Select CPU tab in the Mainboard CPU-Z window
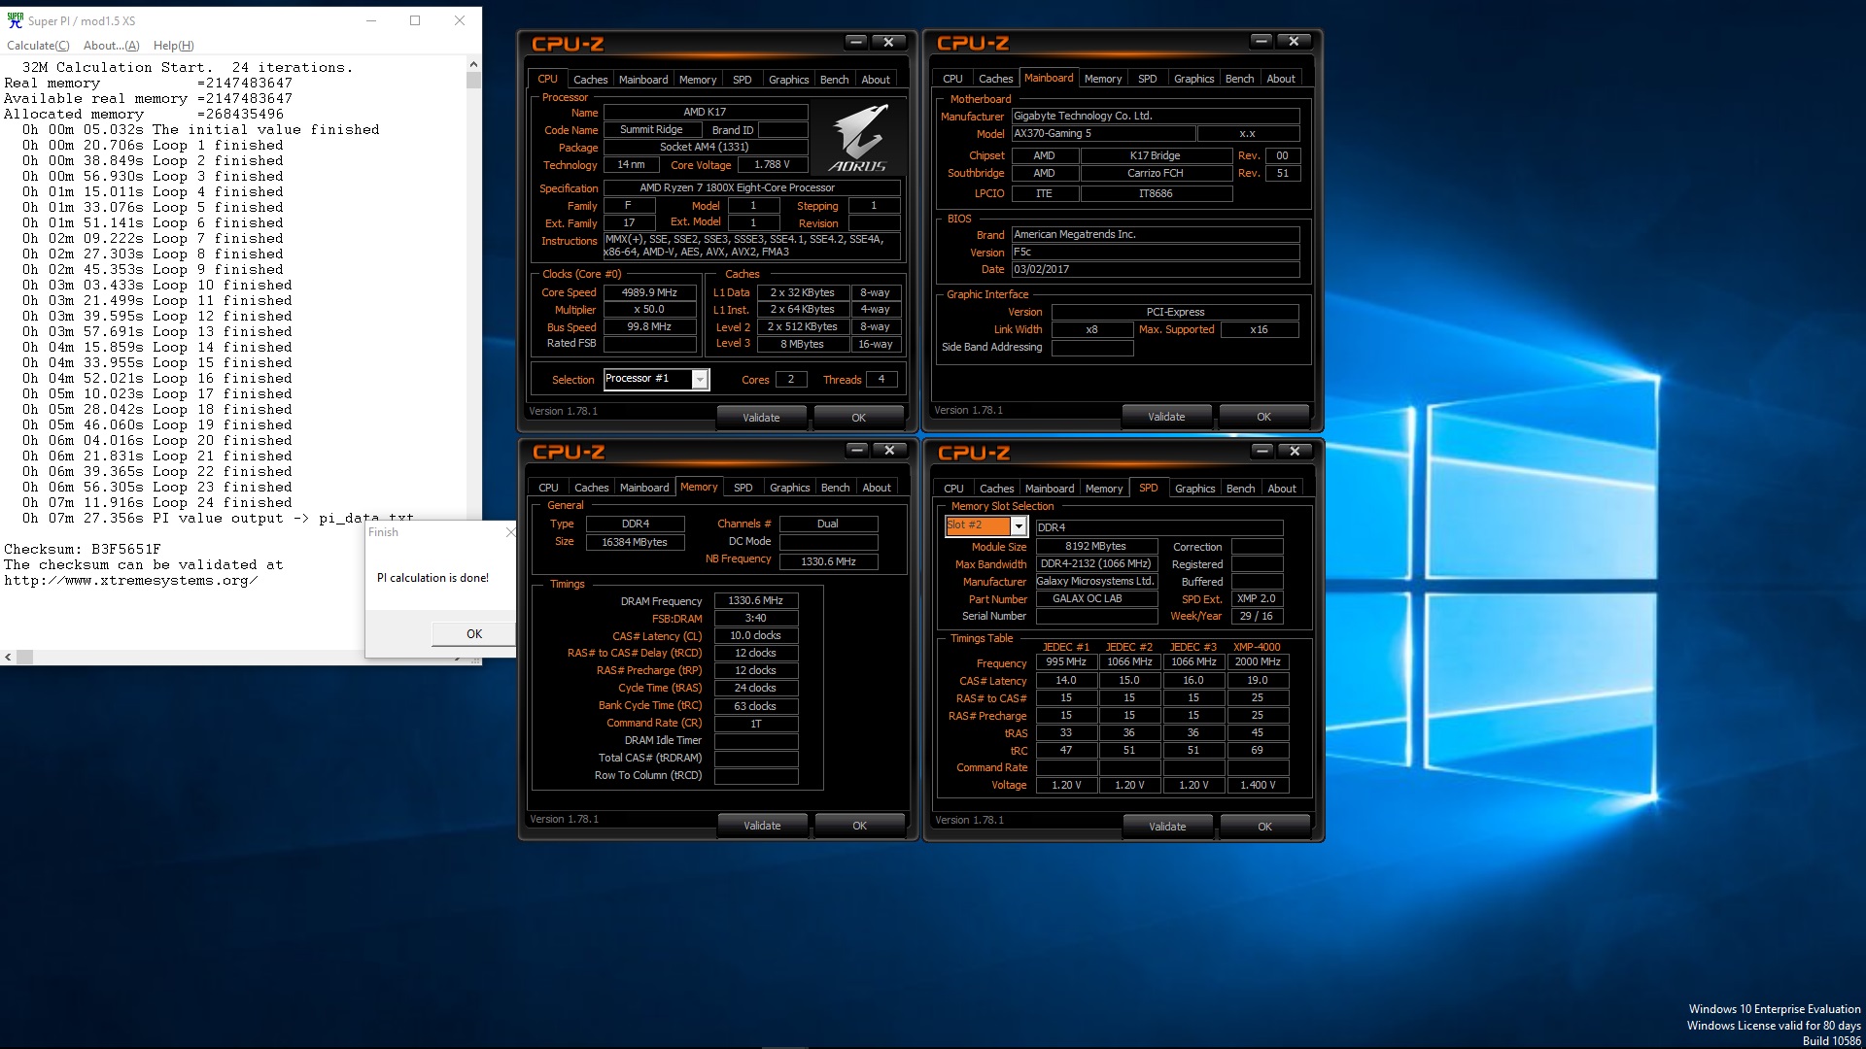This screenshot has height=1049, width=1866. click(x=952, y=79)
